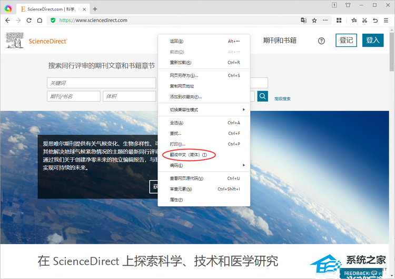395x279 pixels.
Task: Click the browser forward arrow
Action: pyautogui.click(x=18, y=21)
